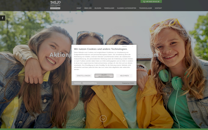Select the Start menu item
The image size is (208, 130).
79,8
